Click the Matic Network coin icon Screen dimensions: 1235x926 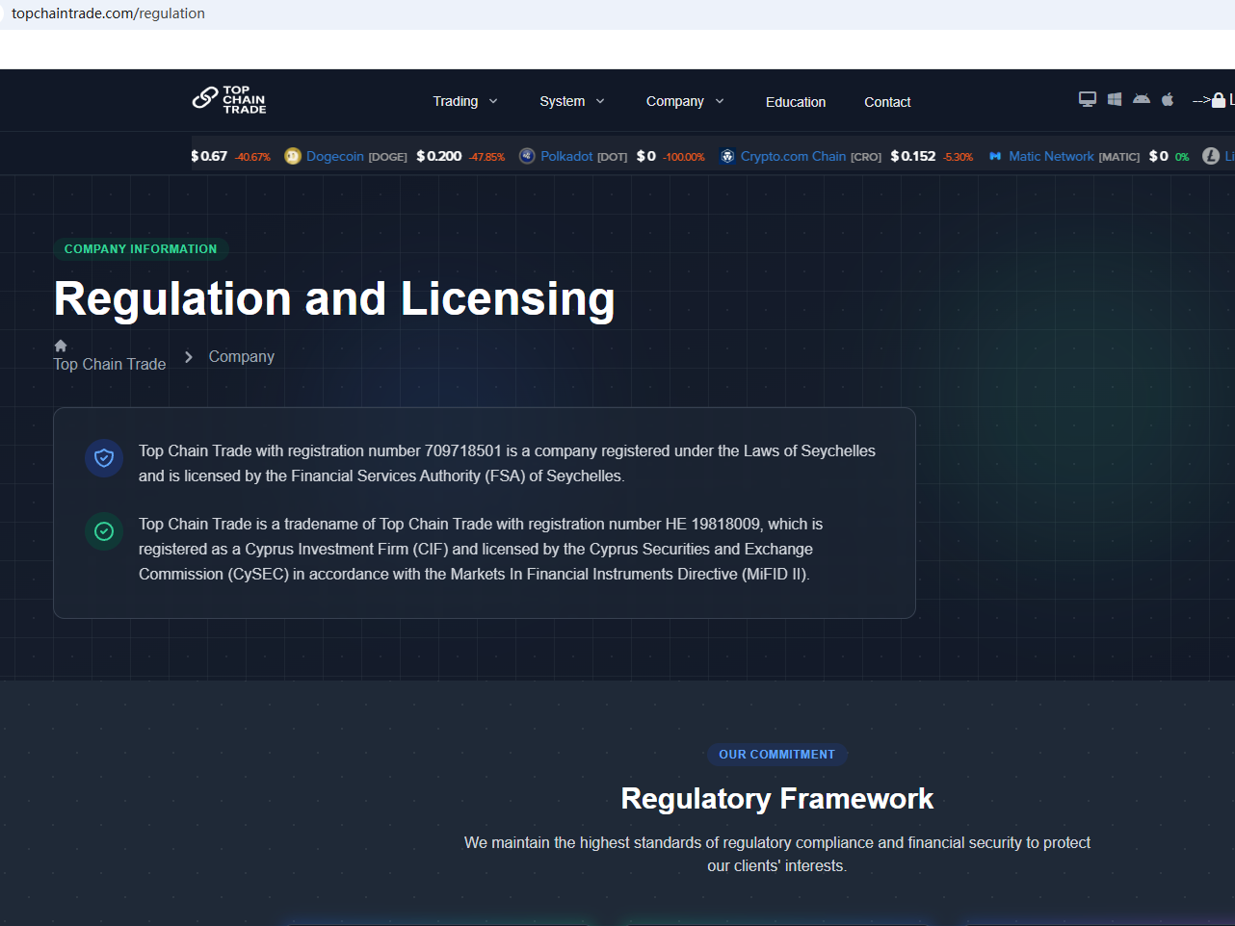(995, 156)
